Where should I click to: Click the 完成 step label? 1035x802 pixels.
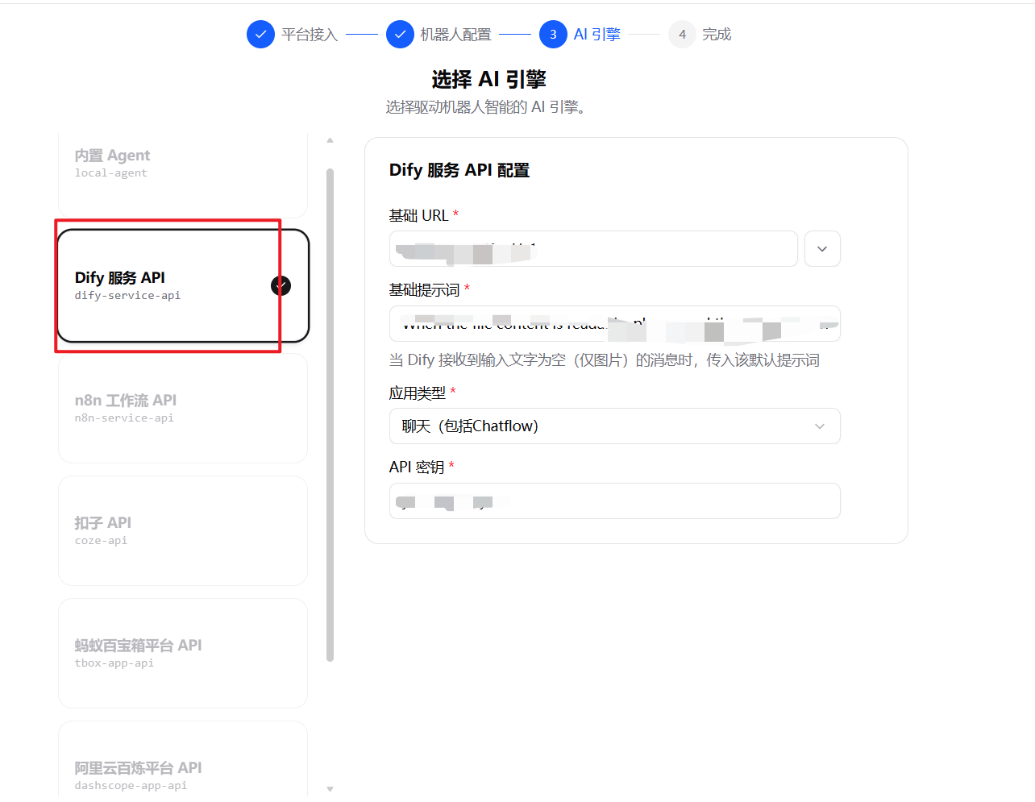[717, 35]
